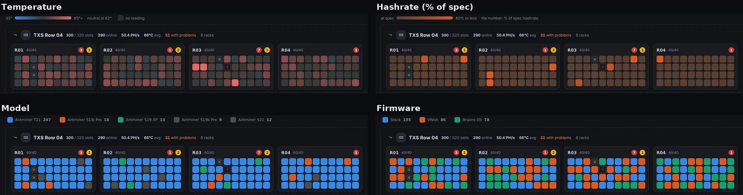Click '66°C avg' stat in Temperature panel

pyautogui.click(x=152, y=35)
